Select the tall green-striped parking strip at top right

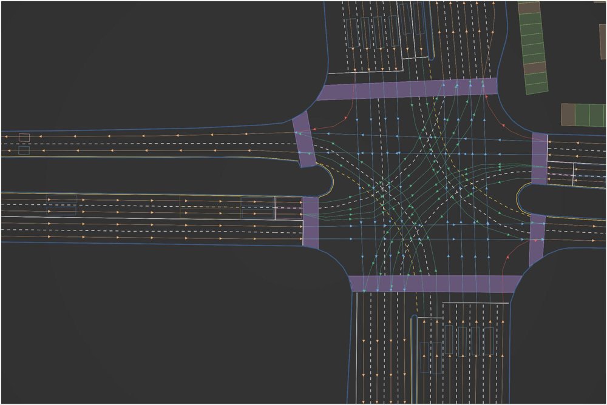pyautogui.click(x=534, y=48)
